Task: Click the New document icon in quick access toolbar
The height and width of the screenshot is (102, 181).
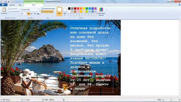Action: coord(11,1)
